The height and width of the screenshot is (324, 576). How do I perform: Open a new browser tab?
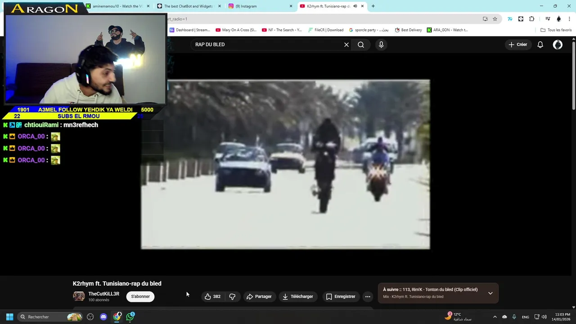pos(373,6)
